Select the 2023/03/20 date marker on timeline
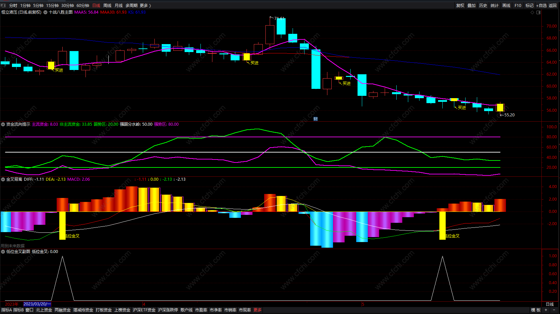 click(37, 304)
